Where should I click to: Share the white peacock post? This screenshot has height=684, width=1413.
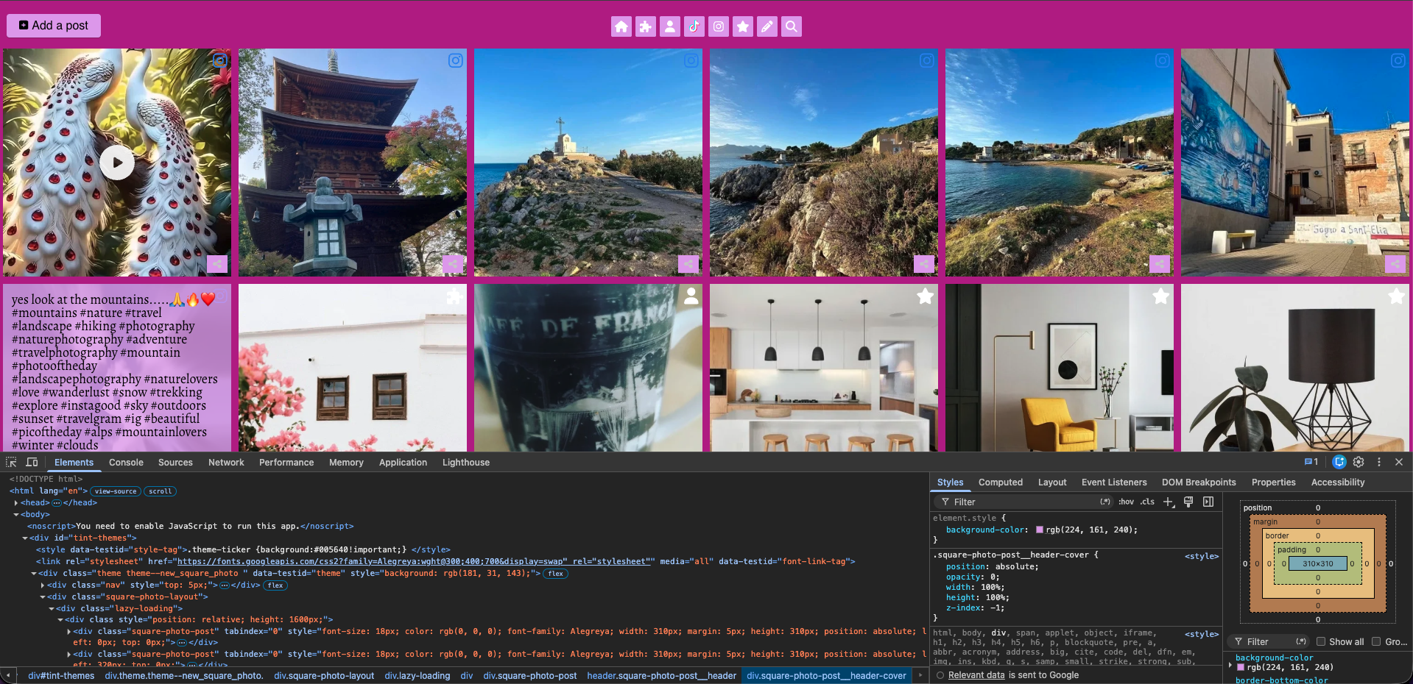point(217,264)
